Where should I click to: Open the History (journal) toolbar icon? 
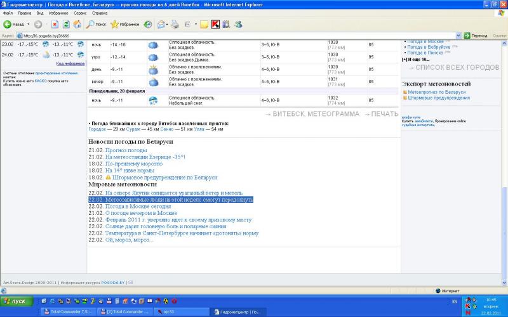tap(148, 24)
